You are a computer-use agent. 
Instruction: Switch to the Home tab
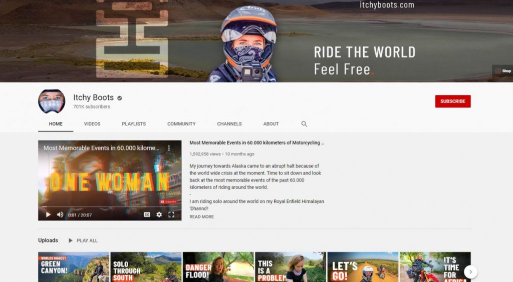56,123
